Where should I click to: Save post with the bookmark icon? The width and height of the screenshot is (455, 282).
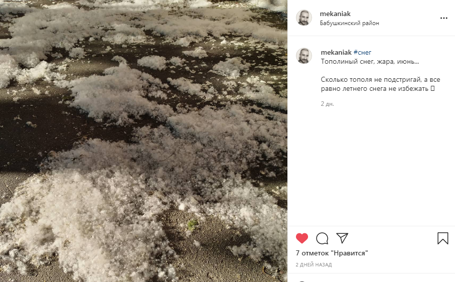pos(443,238)
